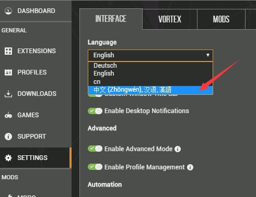This screenshot has height=197, width=256.
Task: Open the Extensions page label
Action: click(x=37, y=51)
